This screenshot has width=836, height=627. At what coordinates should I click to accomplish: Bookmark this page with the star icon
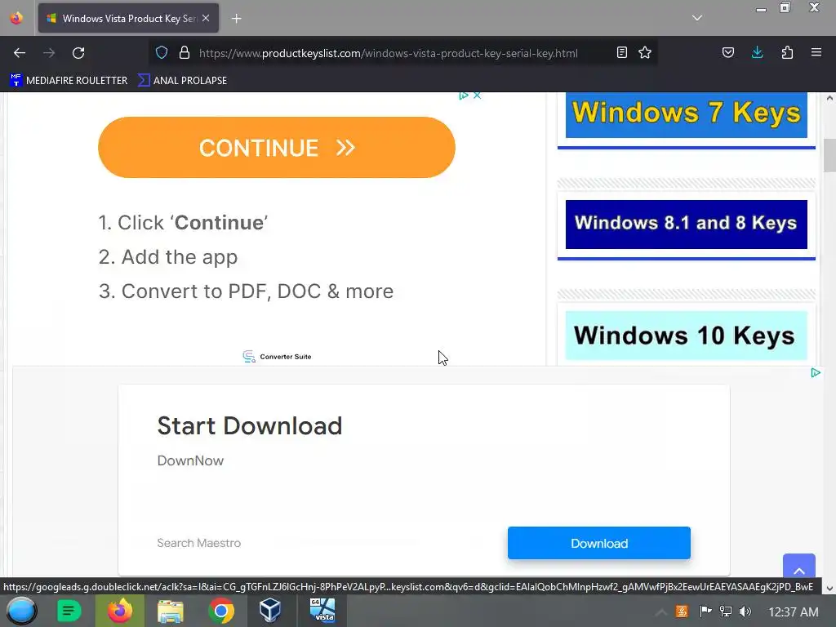coord(645,53)
